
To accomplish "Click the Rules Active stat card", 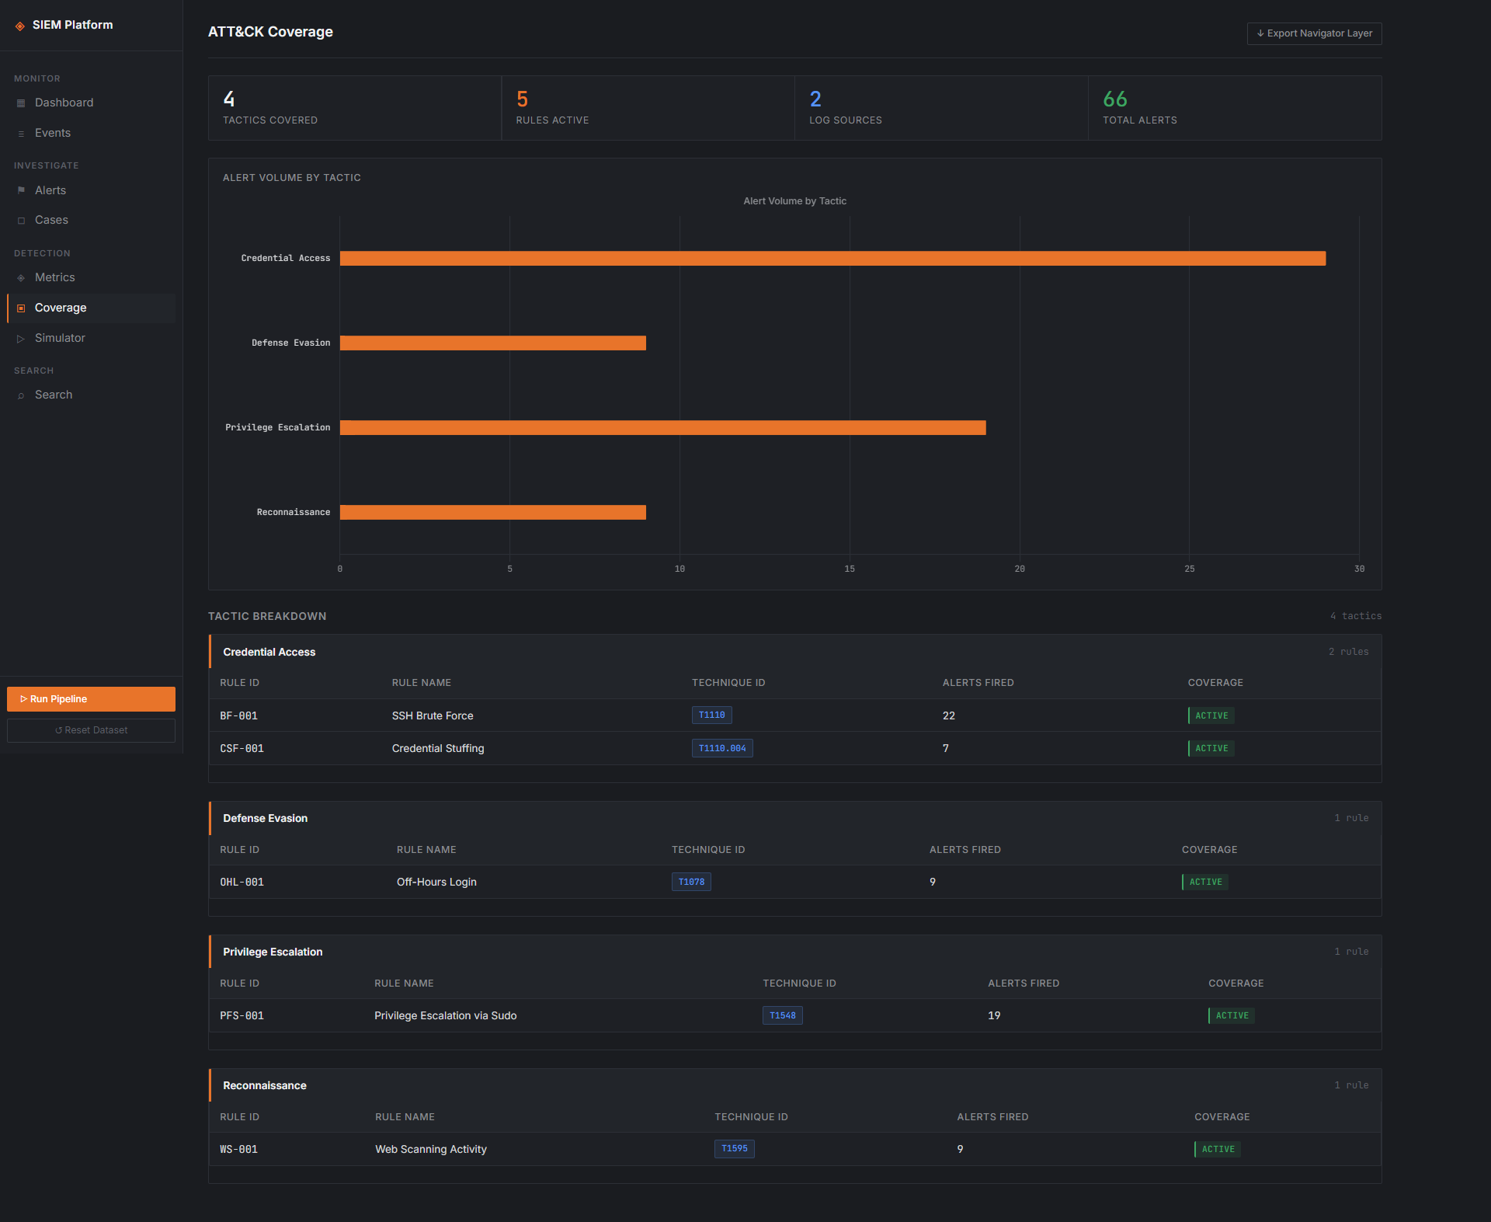I will click(648, 108).
